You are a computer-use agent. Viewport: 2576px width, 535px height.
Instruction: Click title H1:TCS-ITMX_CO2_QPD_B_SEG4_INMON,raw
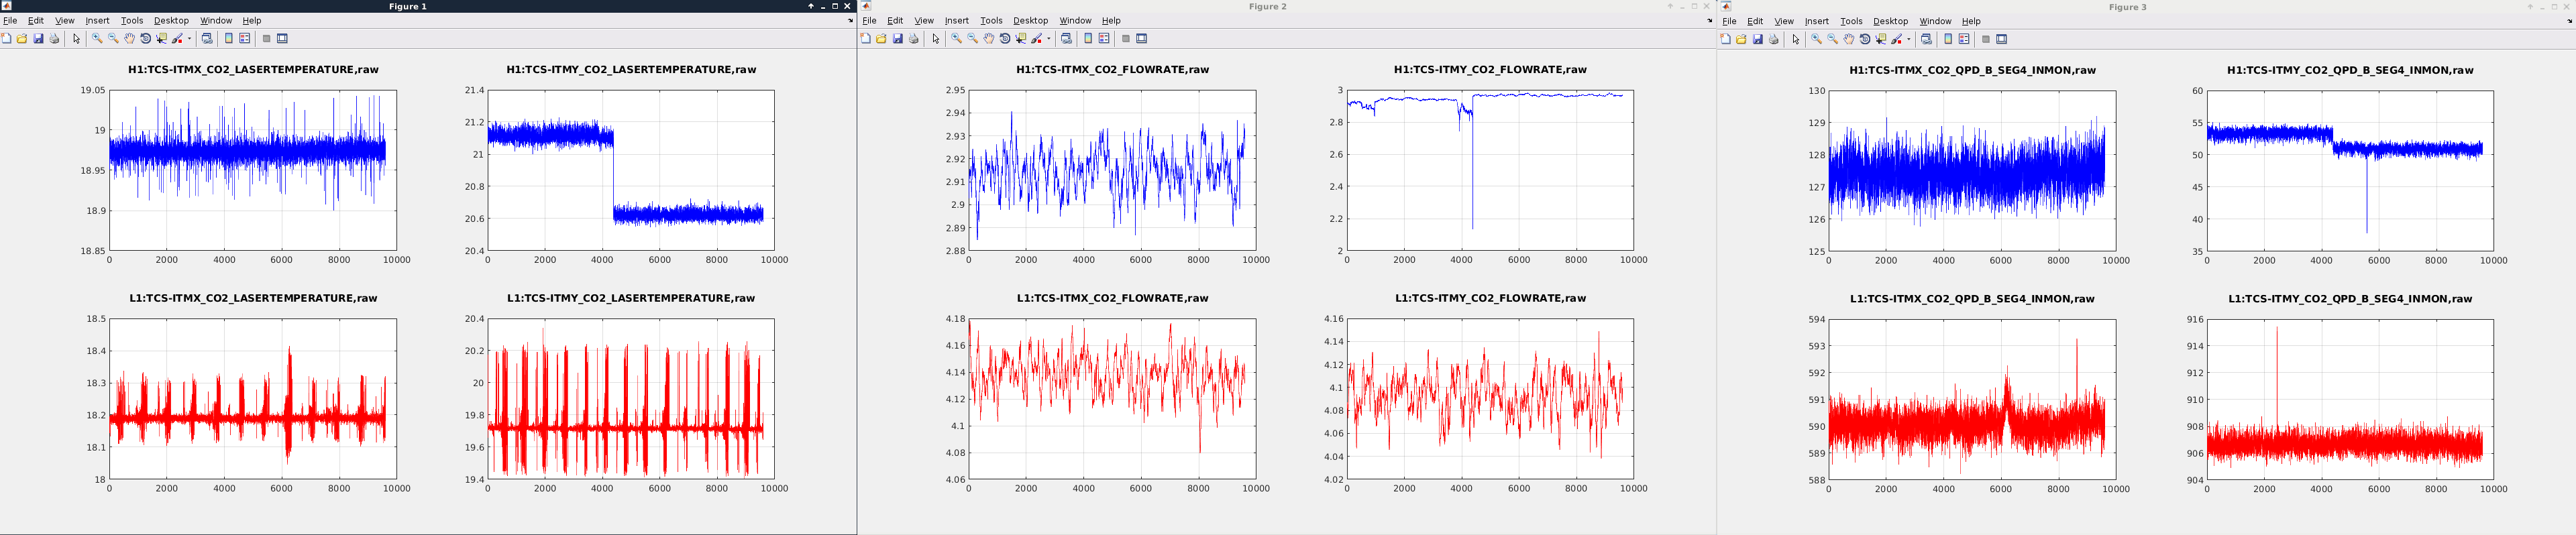[1972, 71]
